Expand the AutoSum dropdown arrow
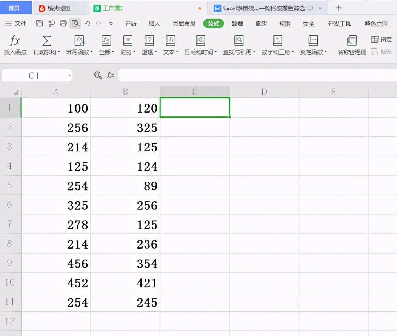This screenshot has height=336, width=397. point(59,52)
